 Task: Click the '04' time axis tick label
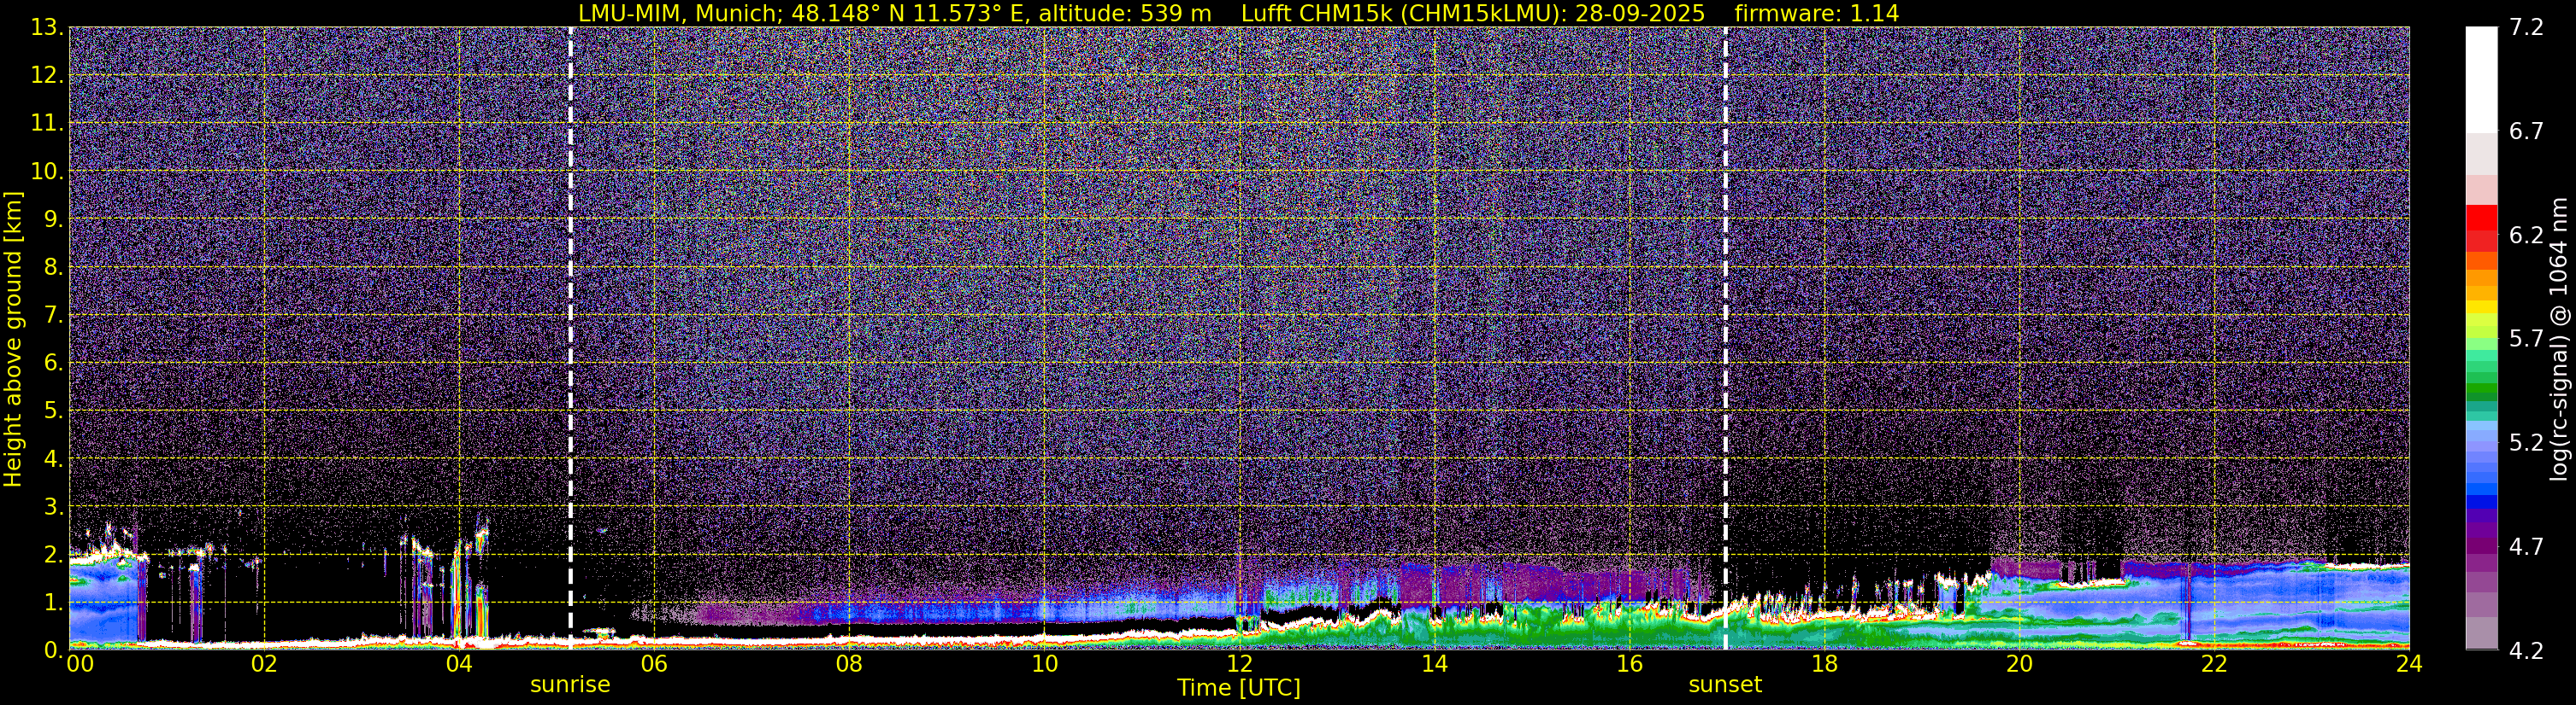(x=459, y=664)
